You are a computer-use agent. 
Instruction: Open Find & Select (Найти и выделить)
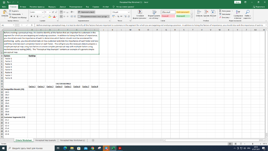[x=247, y=15]
